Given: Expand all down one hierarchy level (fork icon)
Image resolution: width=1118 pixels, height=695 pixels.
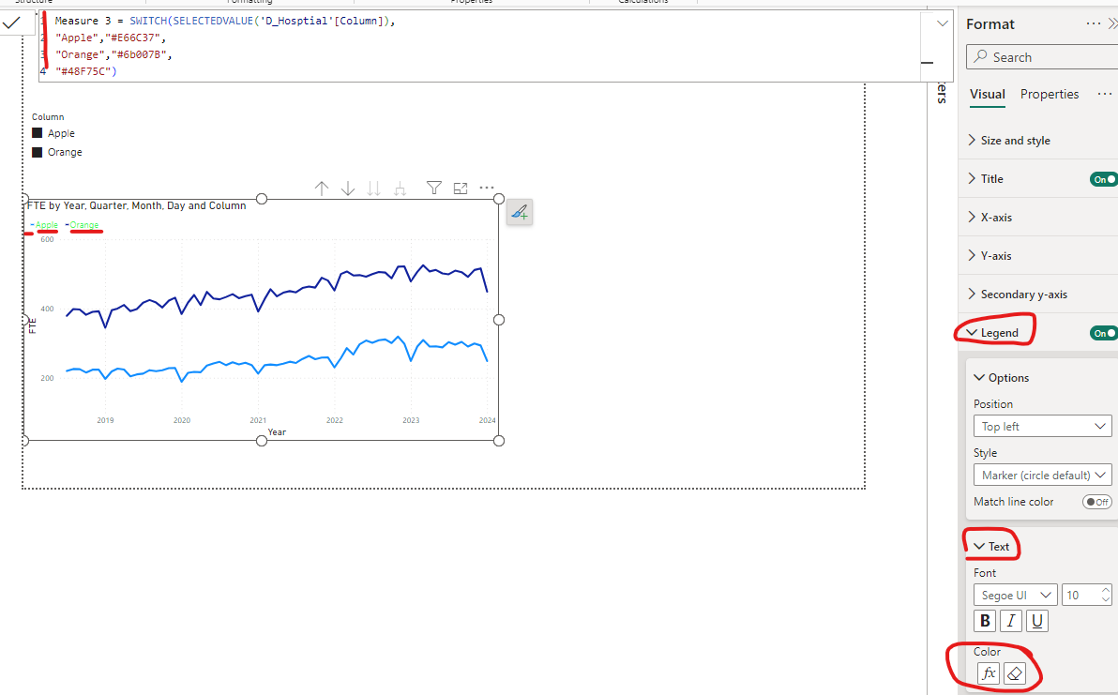Looking at the screenshot, I should click(400, 189).
